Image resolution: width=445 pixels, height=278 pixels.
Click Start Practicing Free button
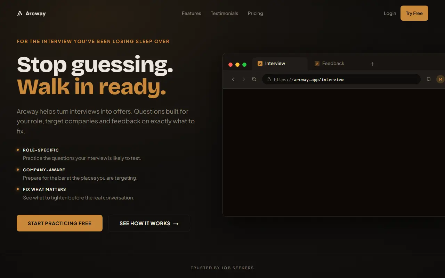coord(59,223)
